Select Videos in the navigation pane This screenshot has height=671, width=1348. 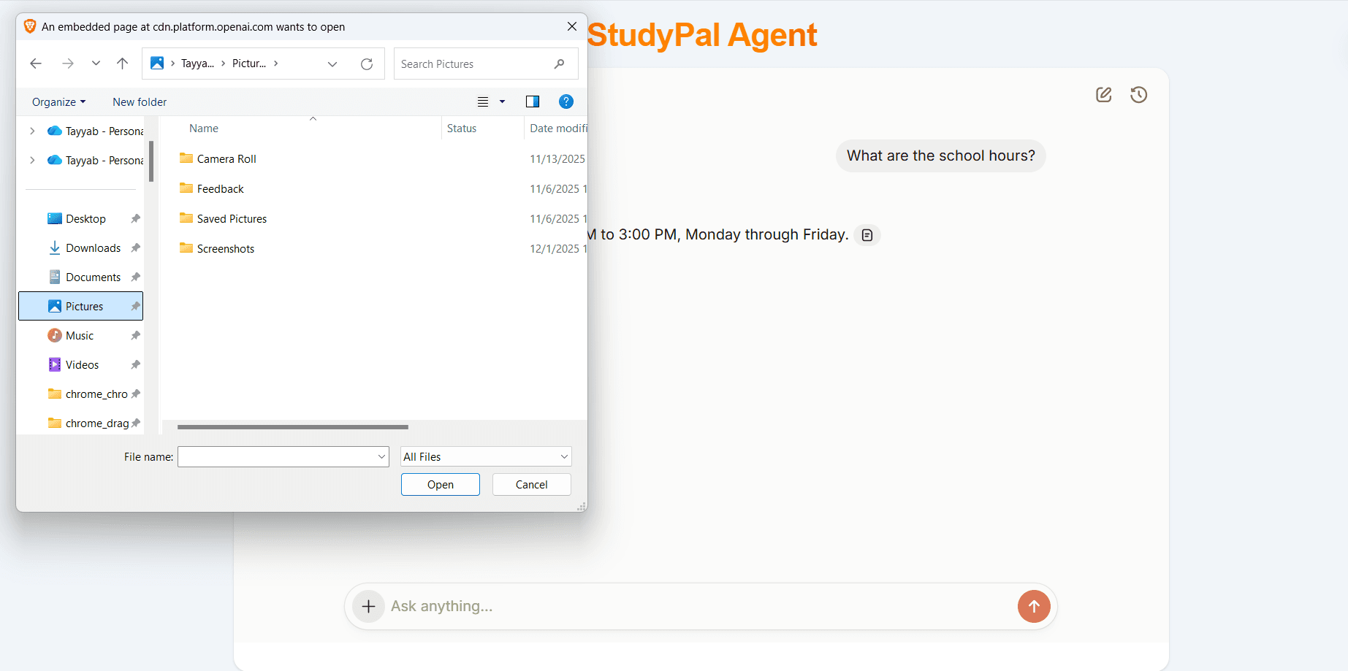click(x=80, y=365)
